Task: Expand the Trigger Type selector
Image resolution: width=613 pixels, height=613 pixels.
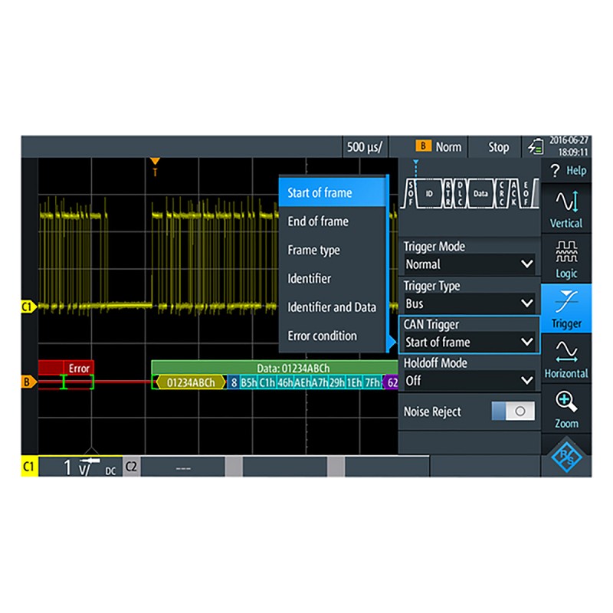Action: click(468, 303)
